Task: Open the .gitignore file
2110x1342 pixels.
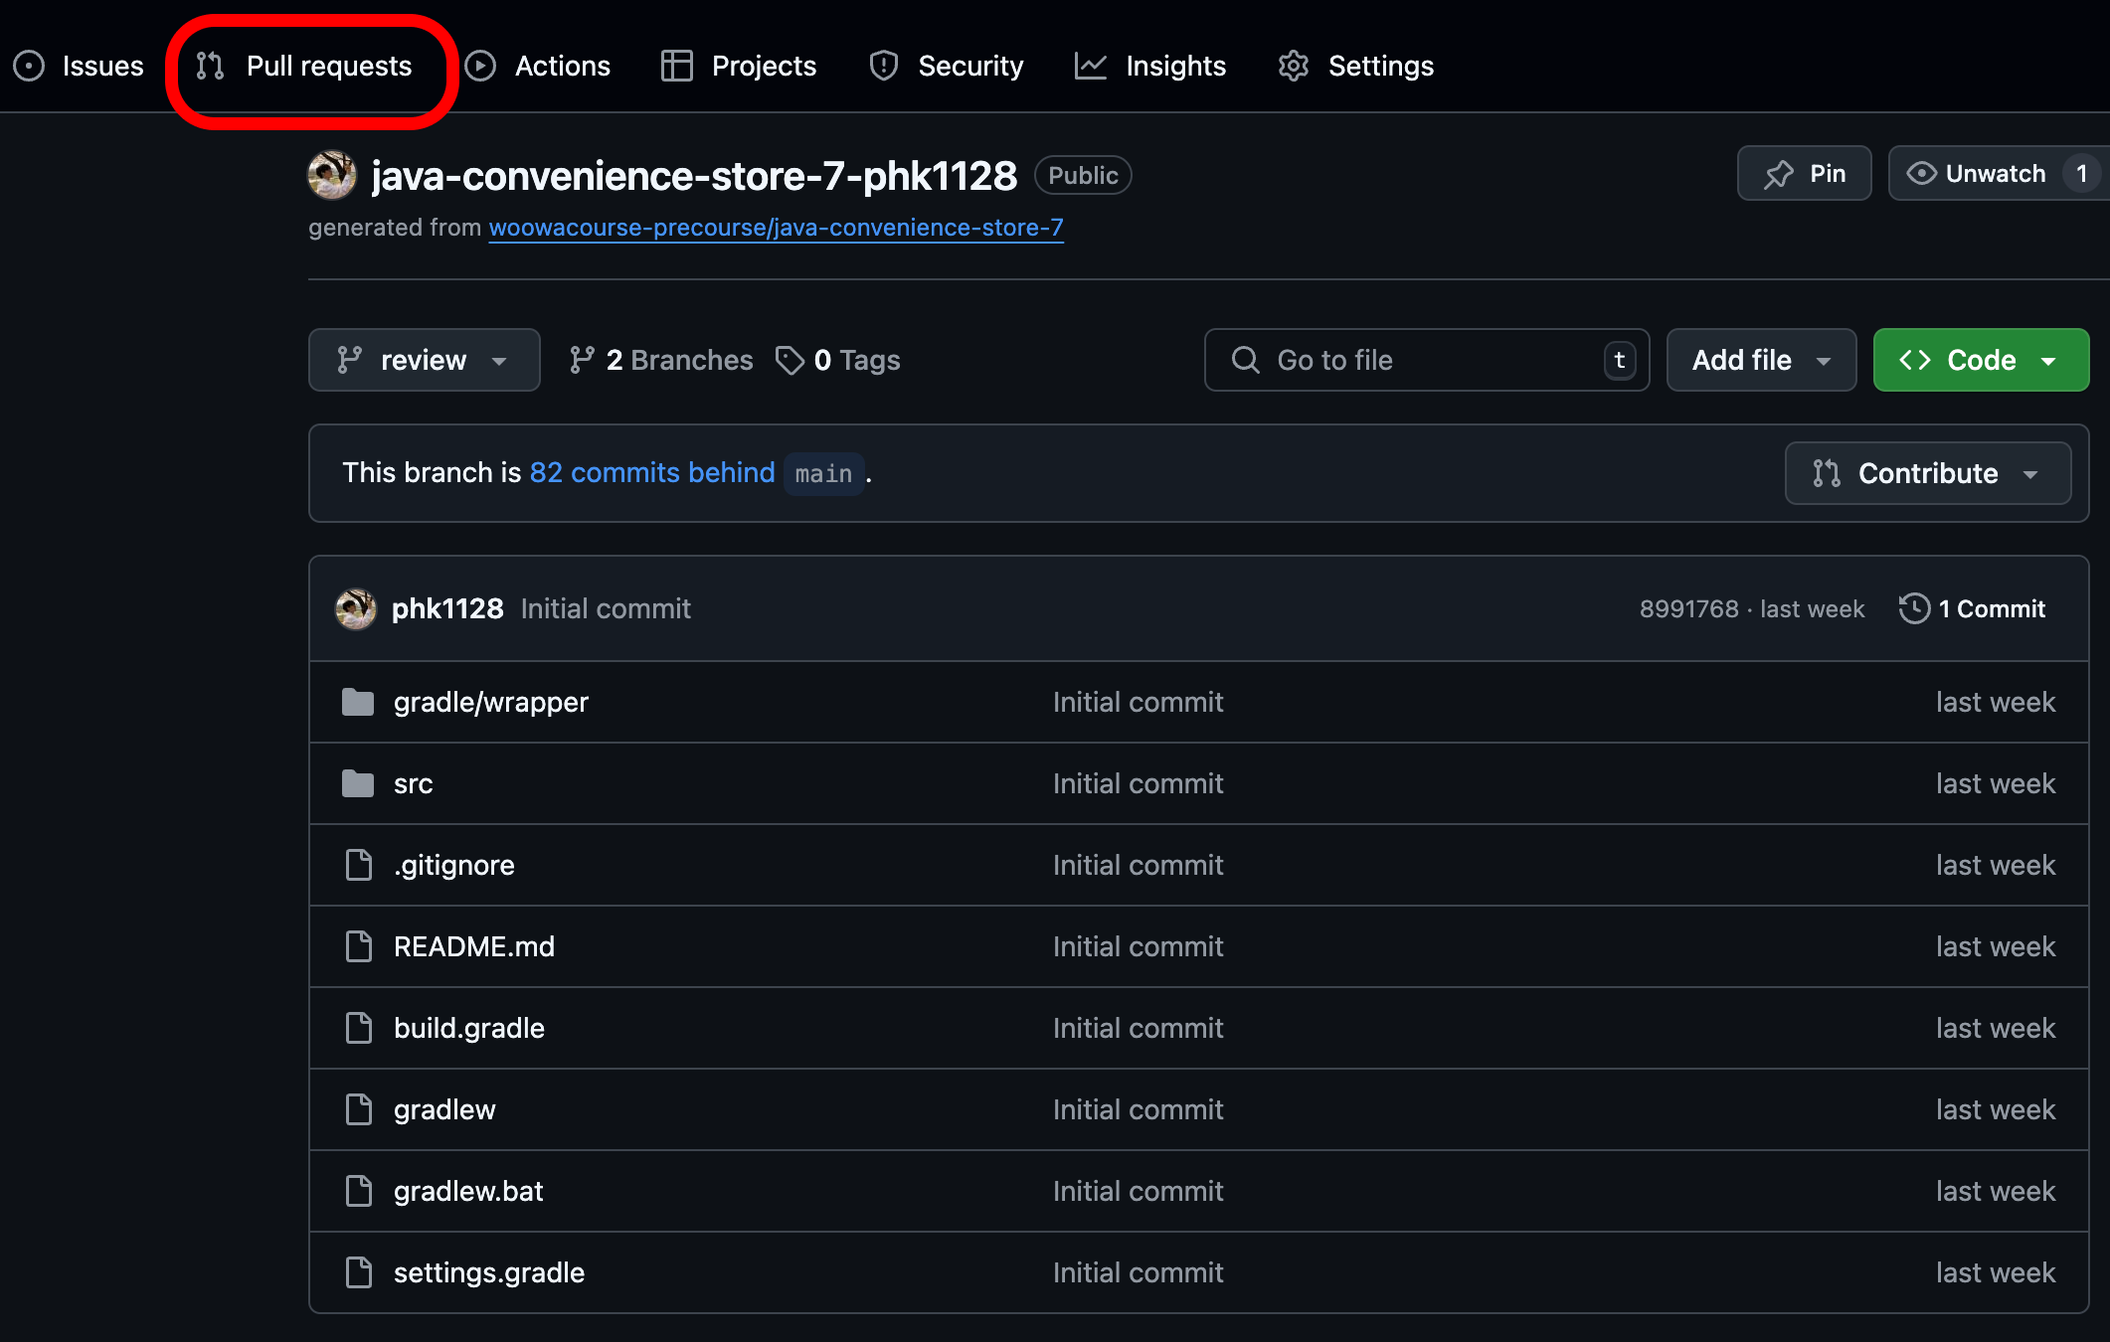Action: pyautogui.click(x=453, y=865)
